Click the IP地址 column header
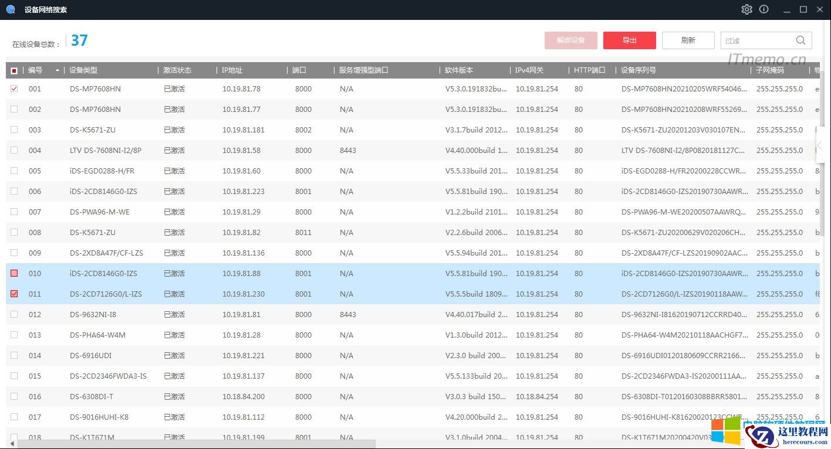 point(232,70)
